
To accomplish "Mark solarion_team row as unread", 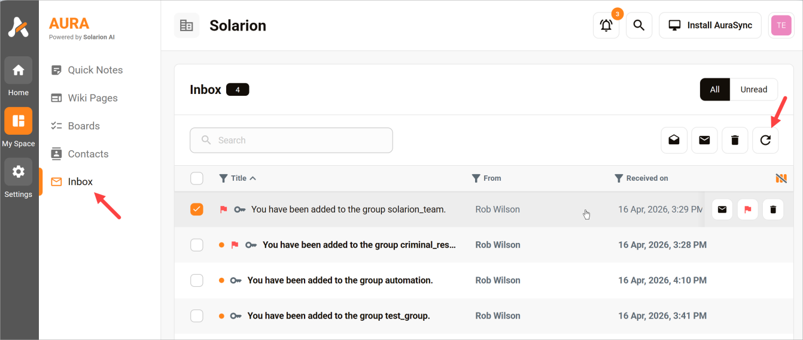I will (722, 210).
